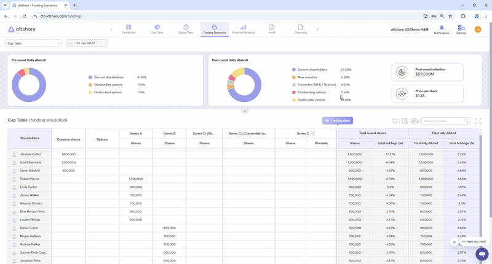This screenshot has width=492, height=264.
Task: Collapse the charts panel with chevron
Action: click(x=245, y=111)
